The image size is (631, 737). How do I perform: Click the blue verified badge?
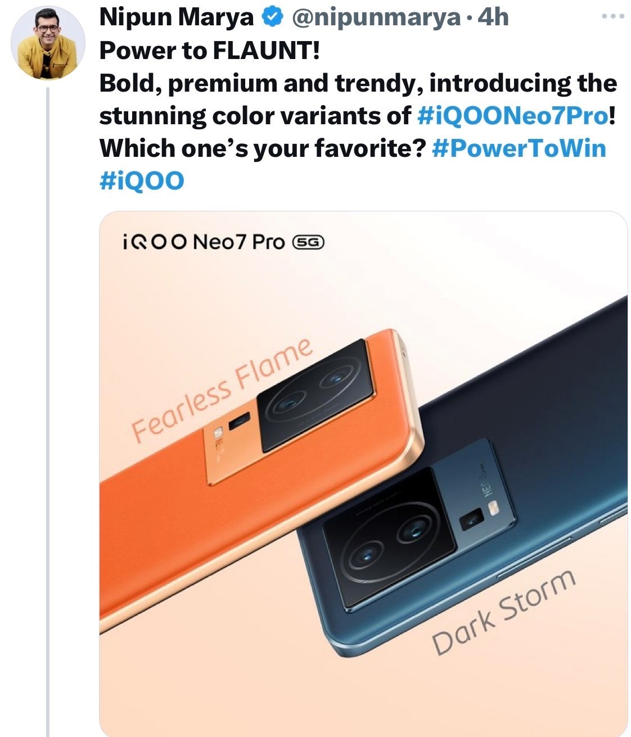[273, 18]
